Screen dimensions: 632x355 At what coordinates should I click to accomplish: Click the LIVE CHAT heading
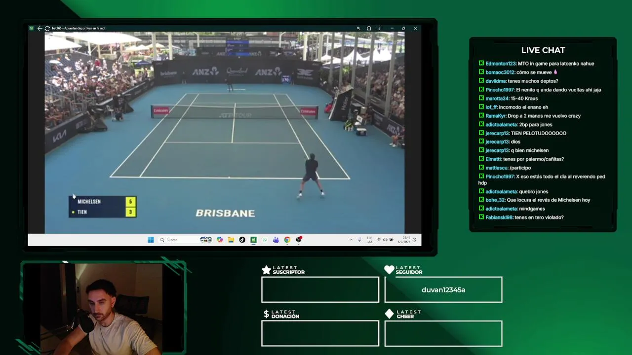(x=543, y=50)
